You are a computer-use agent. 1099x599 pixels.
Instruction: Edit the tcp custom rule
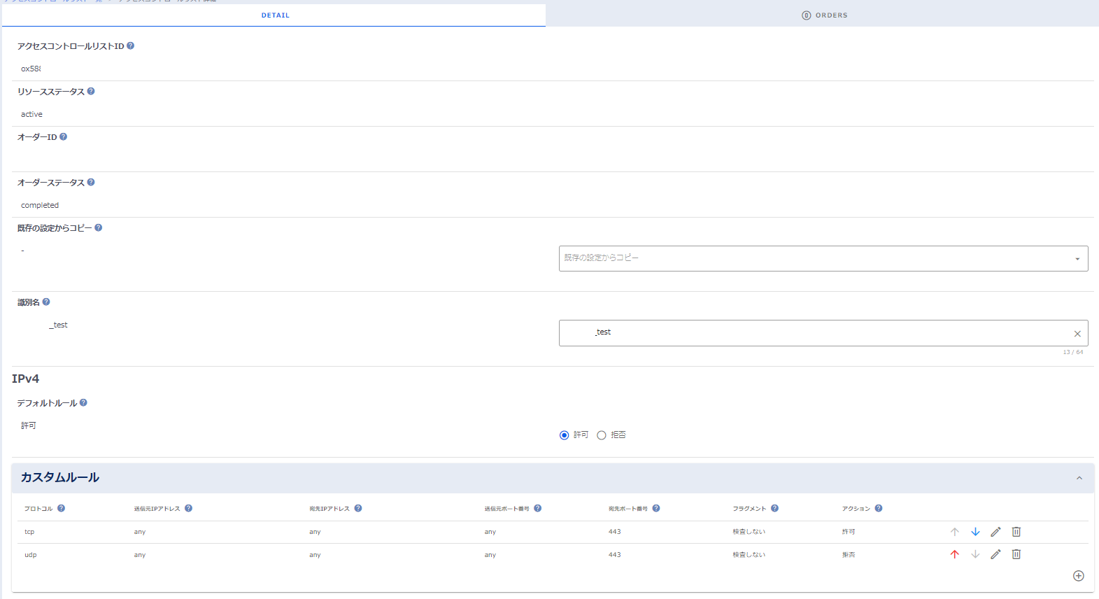point(995,532)
